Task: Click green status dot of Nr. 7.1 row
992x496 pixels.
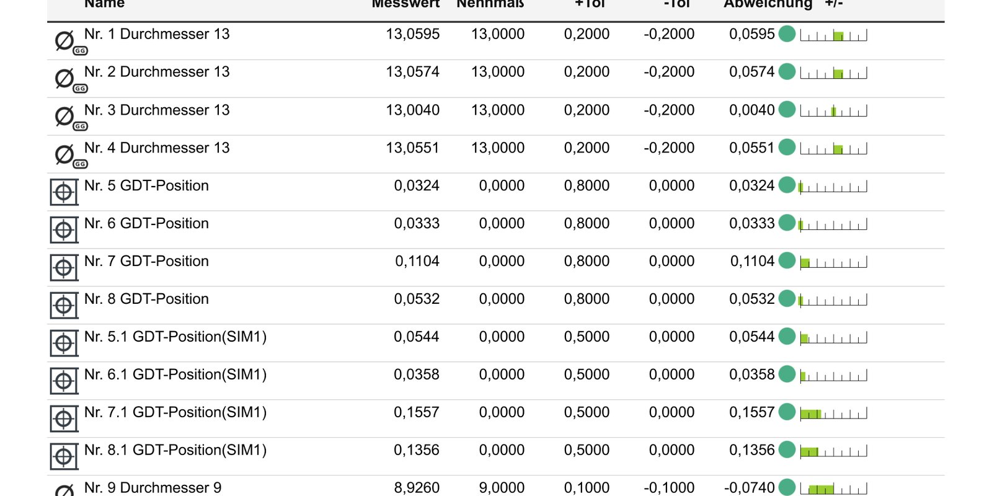Action: (x=787, y=412)
